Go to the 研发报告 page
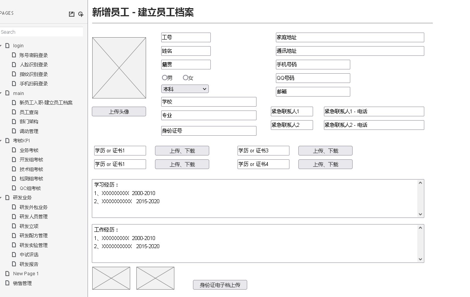This screenshot has height=297, width=470. pyautogui.click(x=29, y=264)
